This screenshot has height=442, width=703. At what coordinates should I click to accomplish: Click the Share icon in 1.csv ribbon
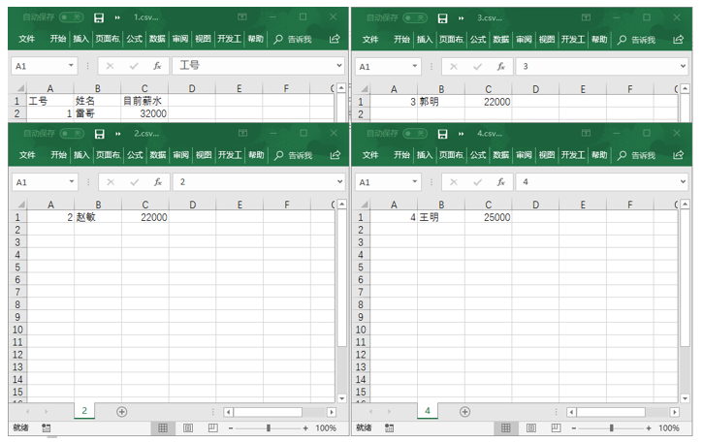point(335,39)
